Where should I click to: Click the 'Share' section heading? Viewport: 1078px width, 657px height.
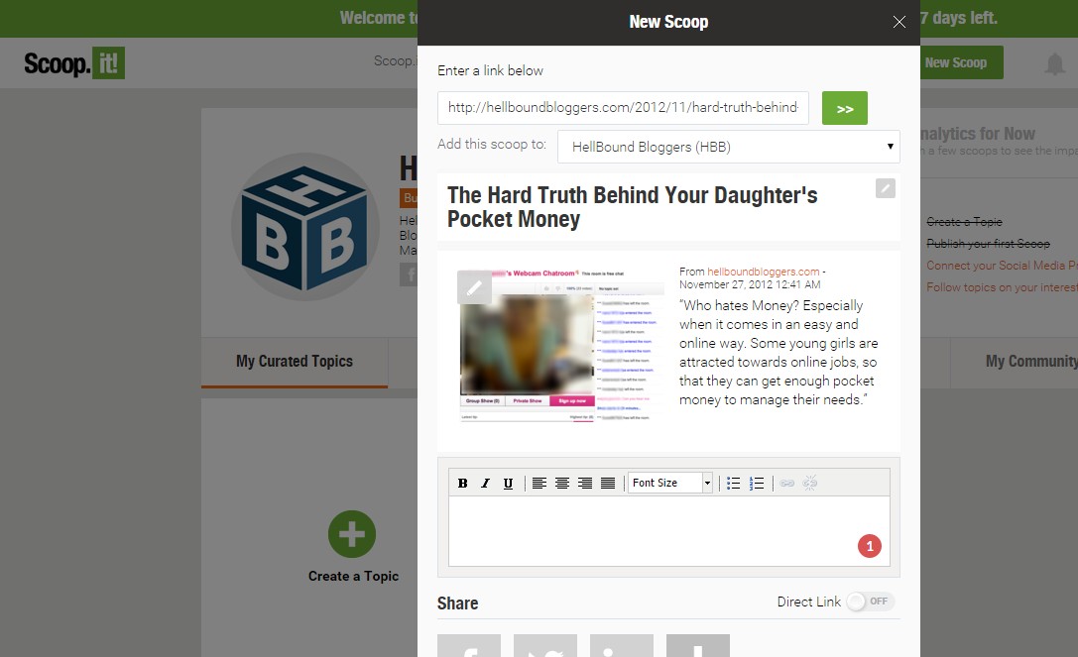[x=458, y=603]
